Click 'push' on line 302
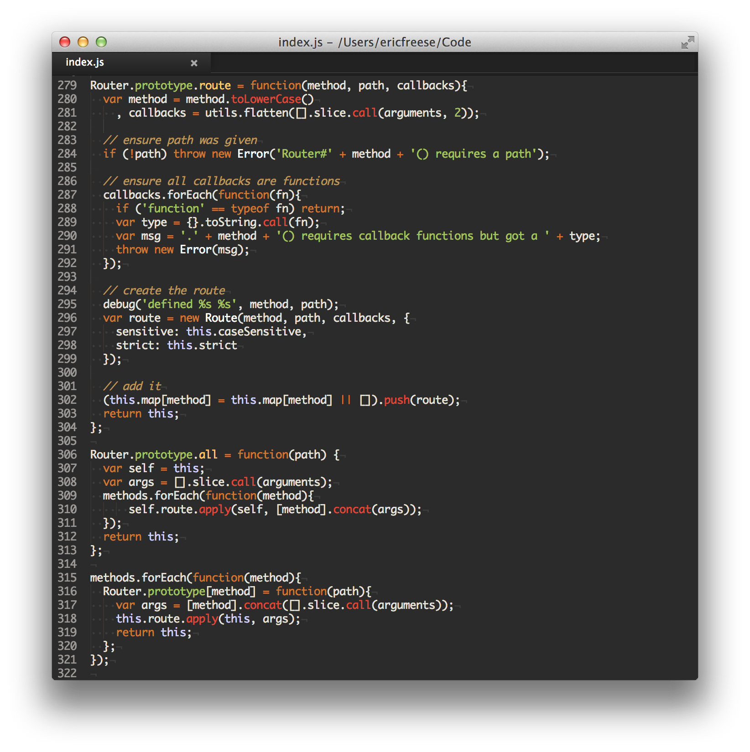The height and width of the screenshot is (752, 750). tap(397, 400)
